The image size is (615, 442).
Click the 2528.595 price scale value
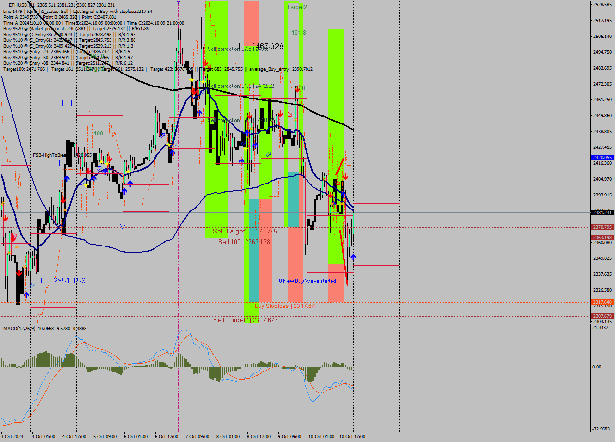point(603,5)
